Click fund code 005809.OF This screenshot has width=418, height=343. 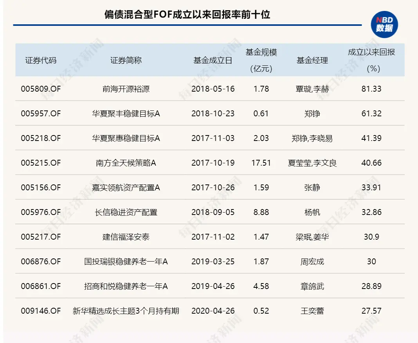(x=41, y=89)
